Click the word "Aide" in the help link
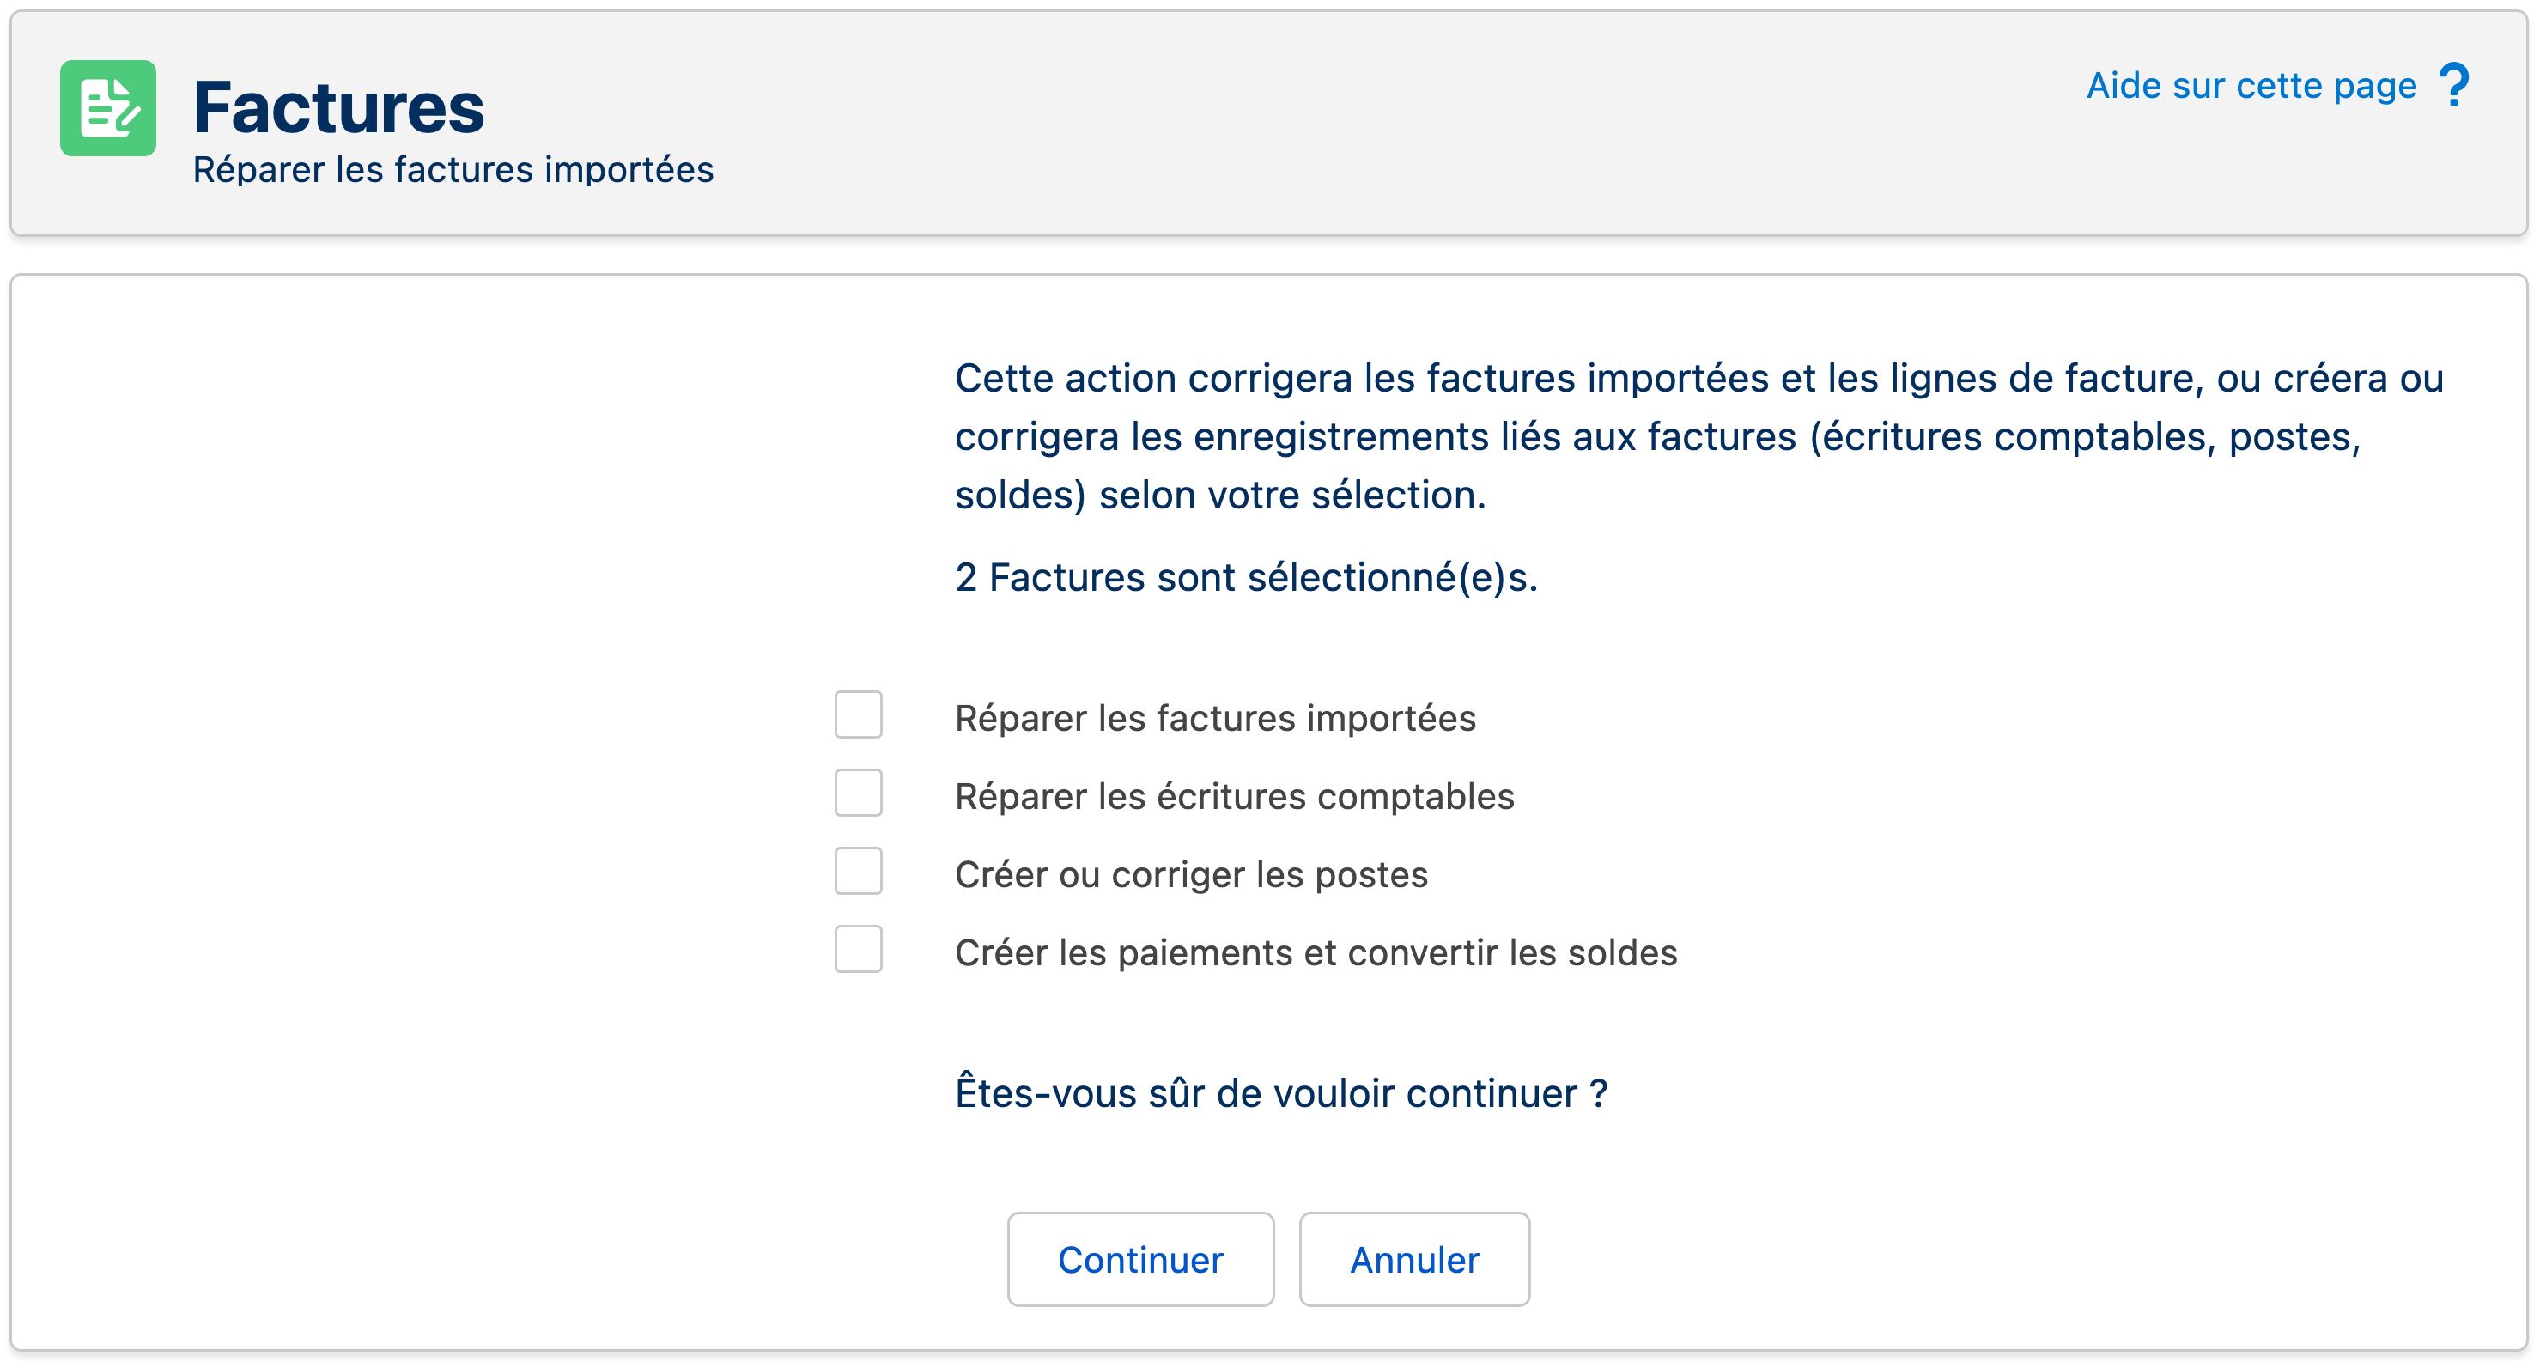 pyautogui.click(x=2123, y=86)
